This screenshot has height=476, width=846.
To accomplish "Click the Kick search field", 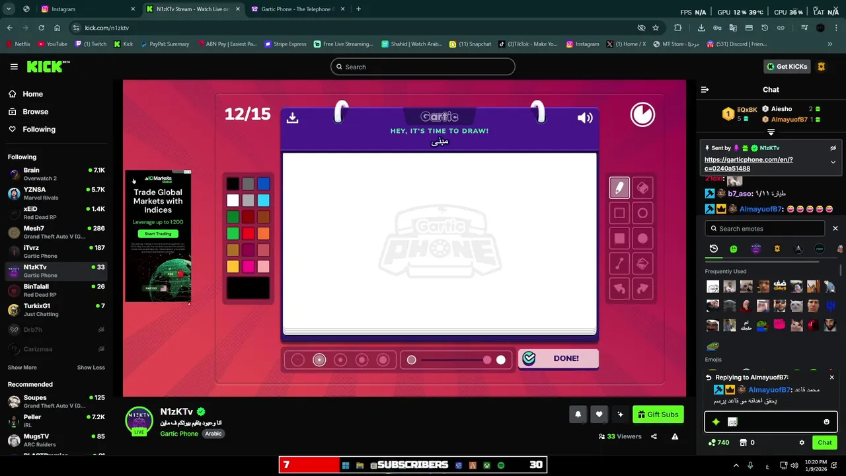I will [423, 67].
